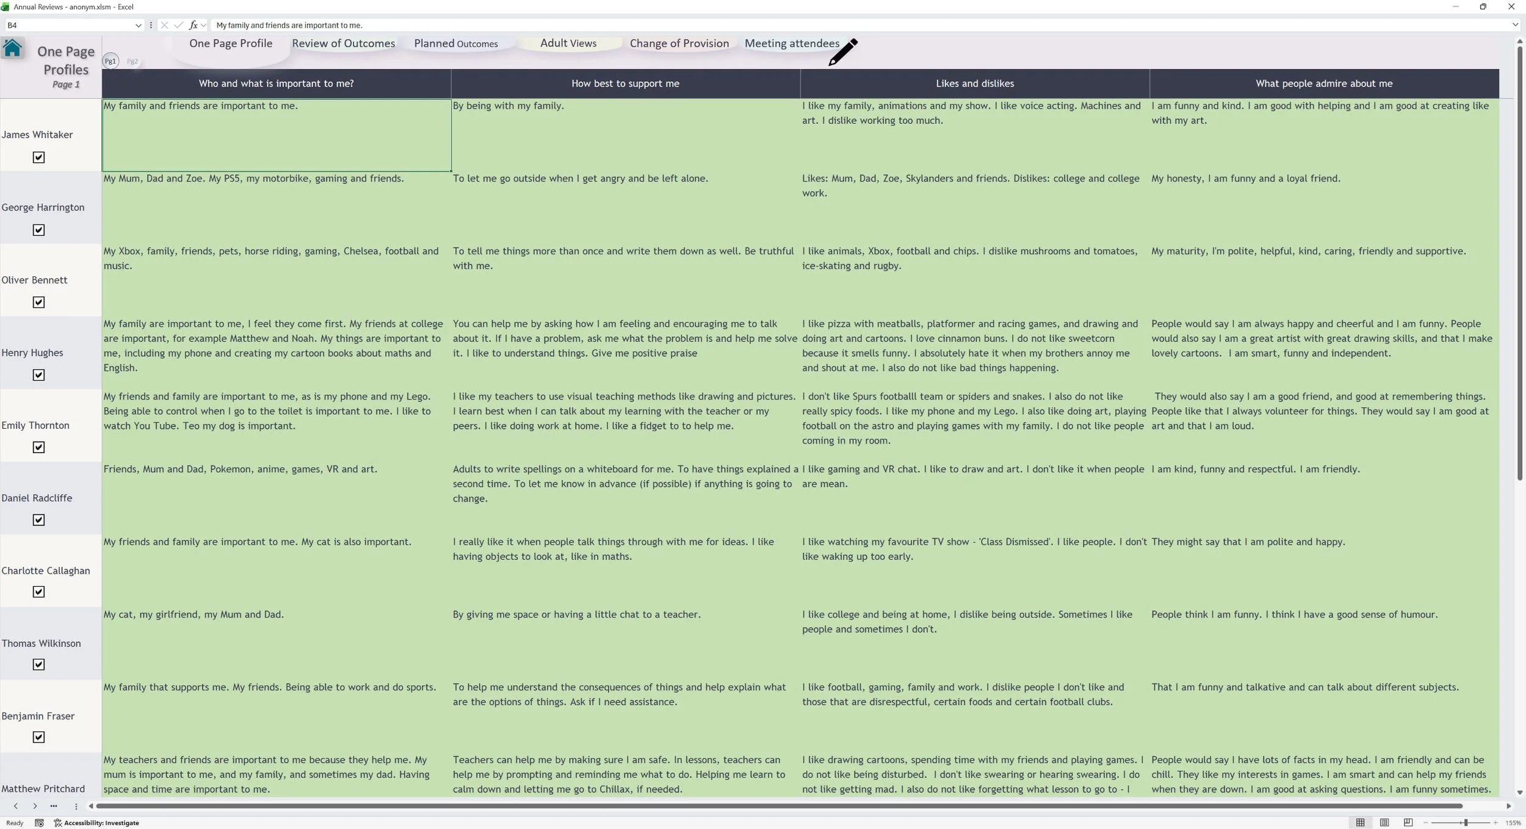Open the Name Box dropdown arrow
The height and width of the screenshot is (829, 1526).
coord(138,25)
